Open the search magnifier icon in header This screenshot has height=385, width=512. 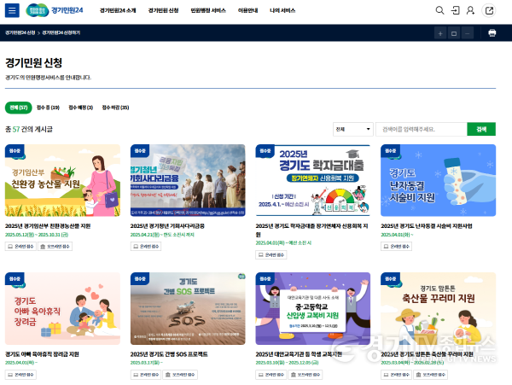tap(439, 11)
